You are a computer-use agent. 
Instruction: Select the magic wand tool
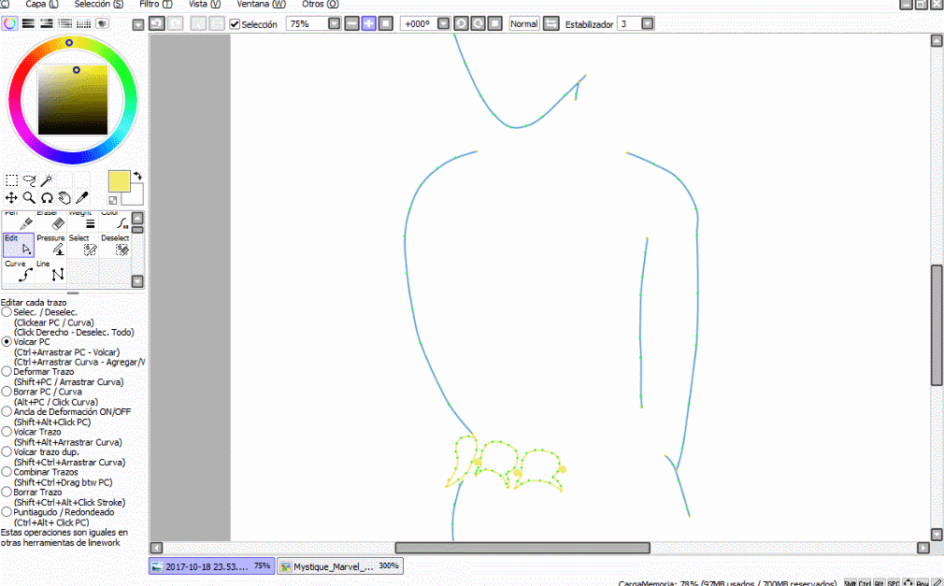click(x=47, y=179)
